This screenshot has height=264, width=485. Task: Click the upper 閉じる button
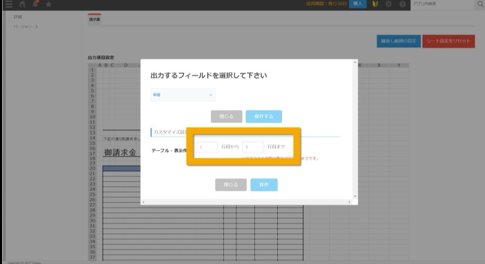[x=226, y=116]
